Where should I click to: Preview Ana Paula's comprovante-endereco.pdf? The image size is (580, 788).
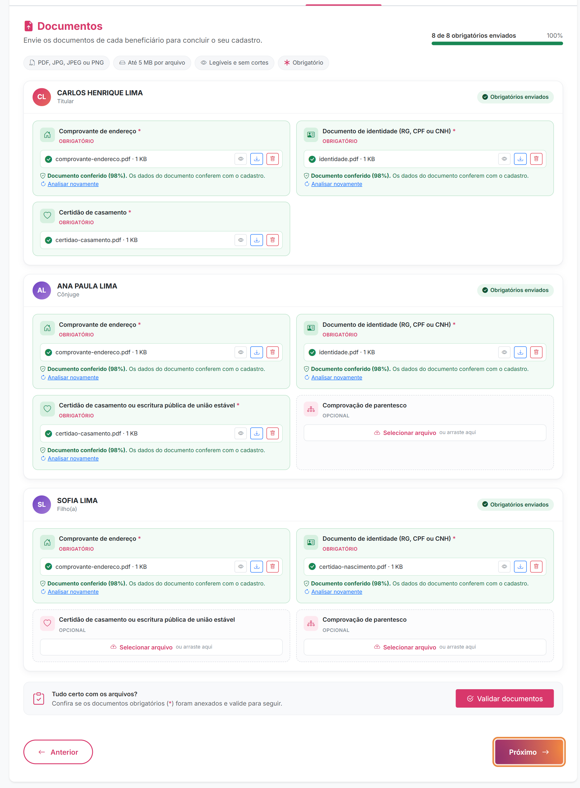[241, 352]
